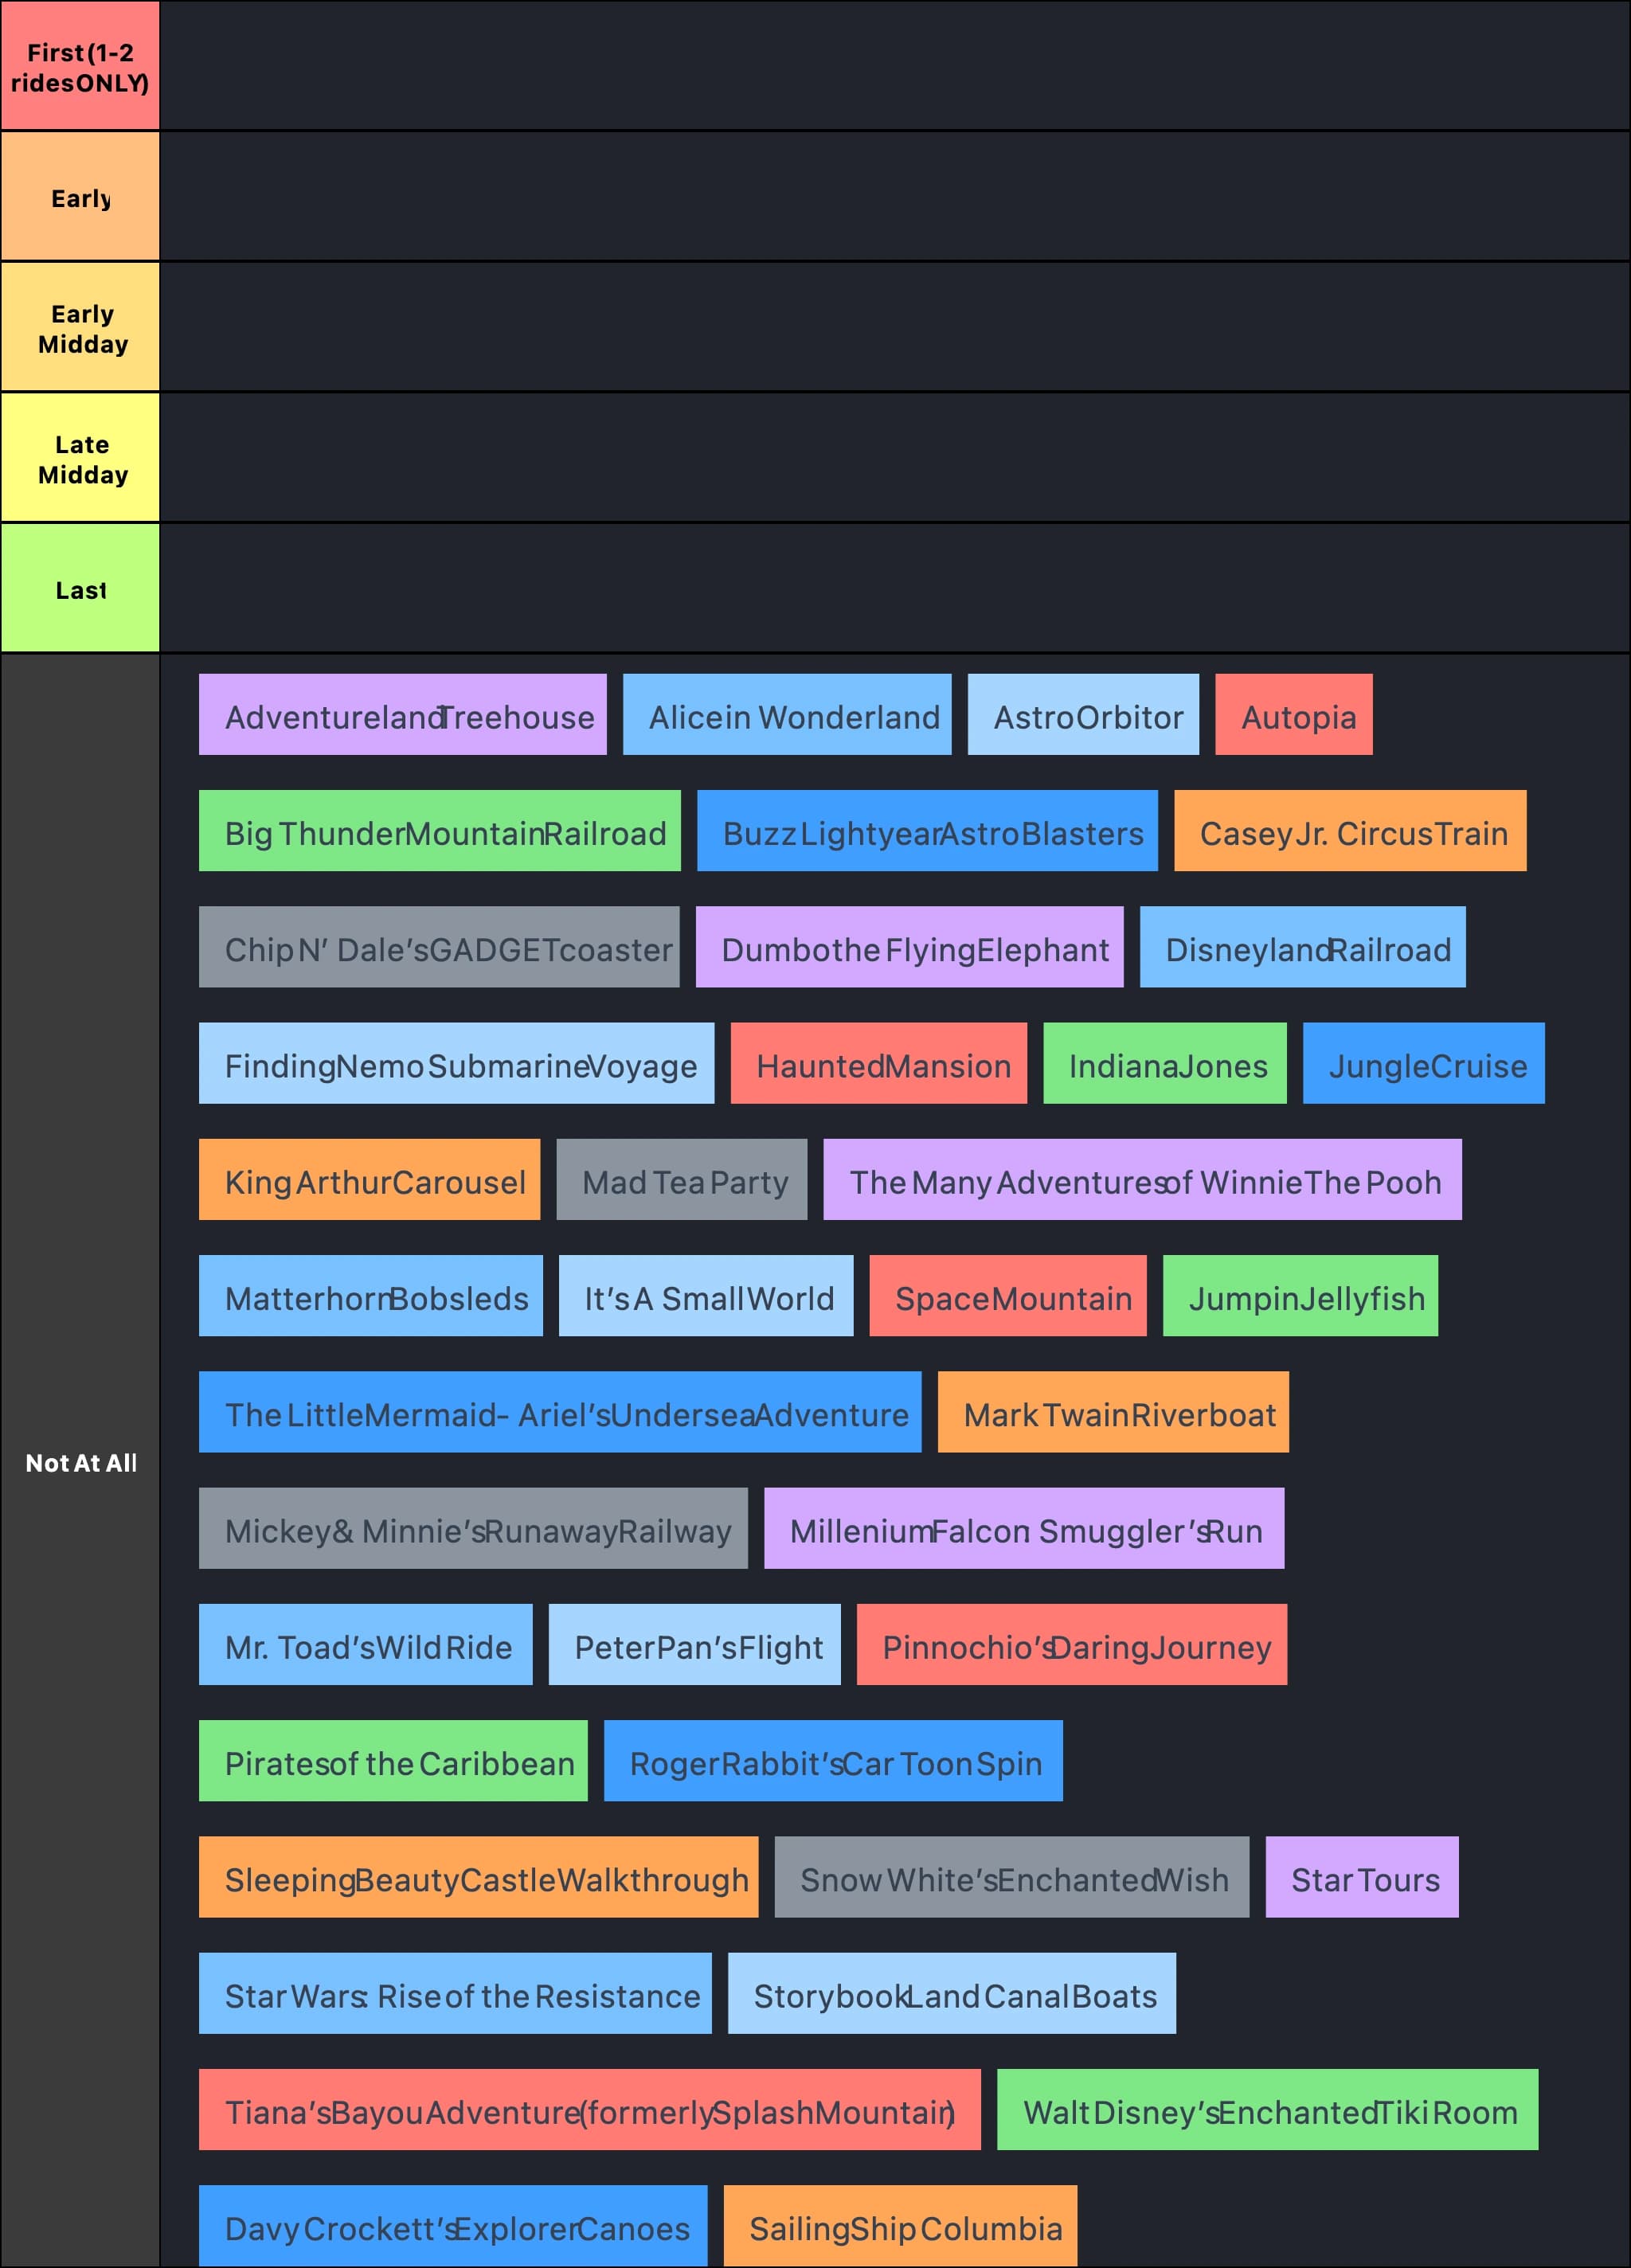1631x2268 pixels.
Task: Click the First (1-2 rides ONLY) tier label
Action: point(80,65)
